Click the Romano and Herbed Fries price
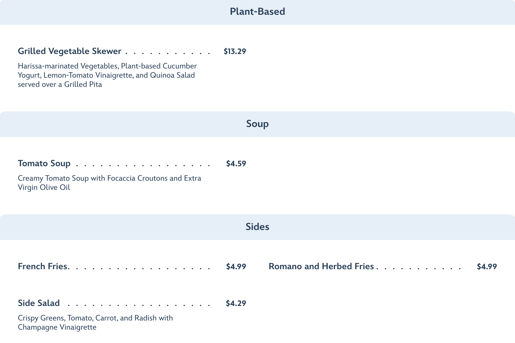The image size is (515, 343). point(487,267)
